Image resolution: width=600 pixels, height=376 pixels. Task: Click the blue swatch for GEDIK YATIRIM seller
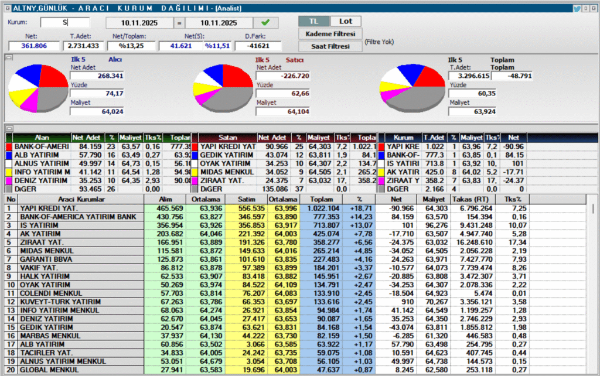coord(195,155)
